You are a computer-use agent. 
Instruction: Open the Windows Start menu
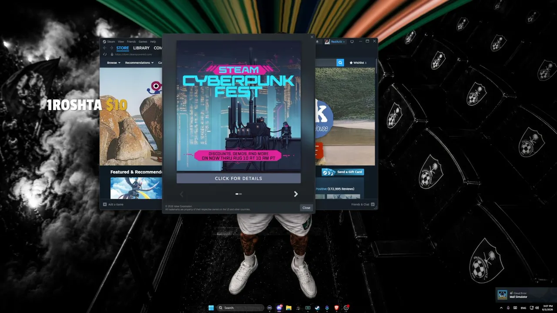click(x=211, y=308)
